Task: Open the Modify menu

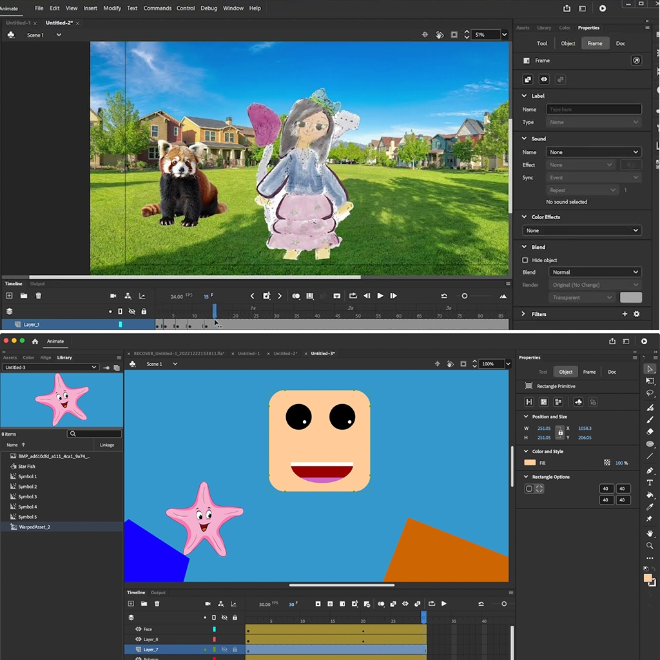Action: click(112, 8)
